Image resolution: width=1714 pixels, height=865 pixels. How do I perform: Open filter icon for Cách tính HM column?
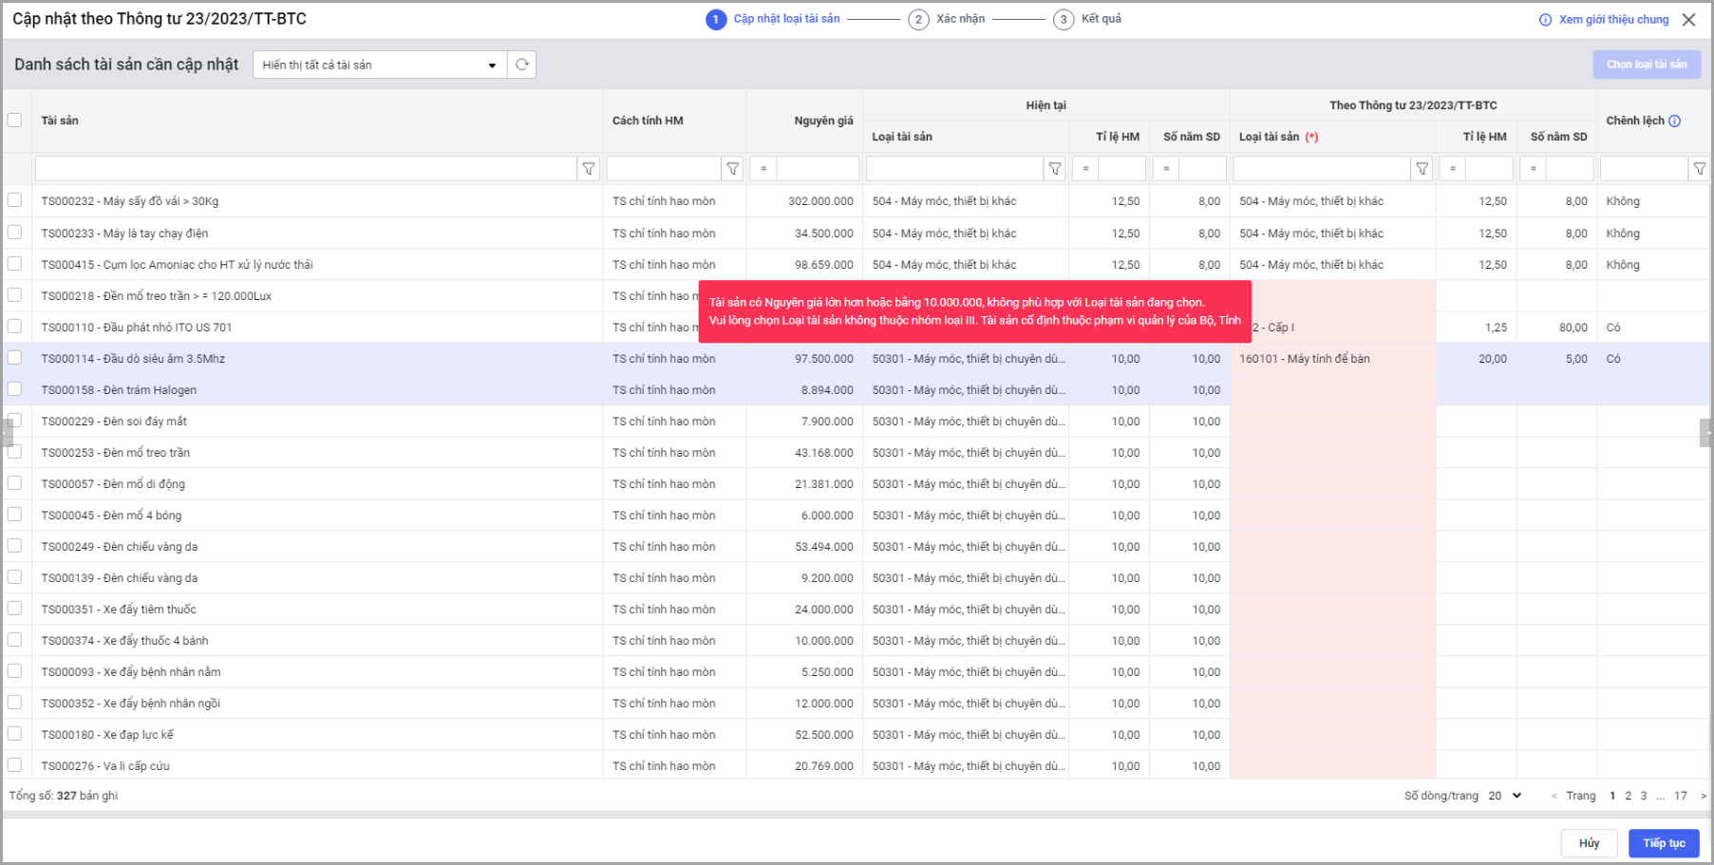(732, 169)
